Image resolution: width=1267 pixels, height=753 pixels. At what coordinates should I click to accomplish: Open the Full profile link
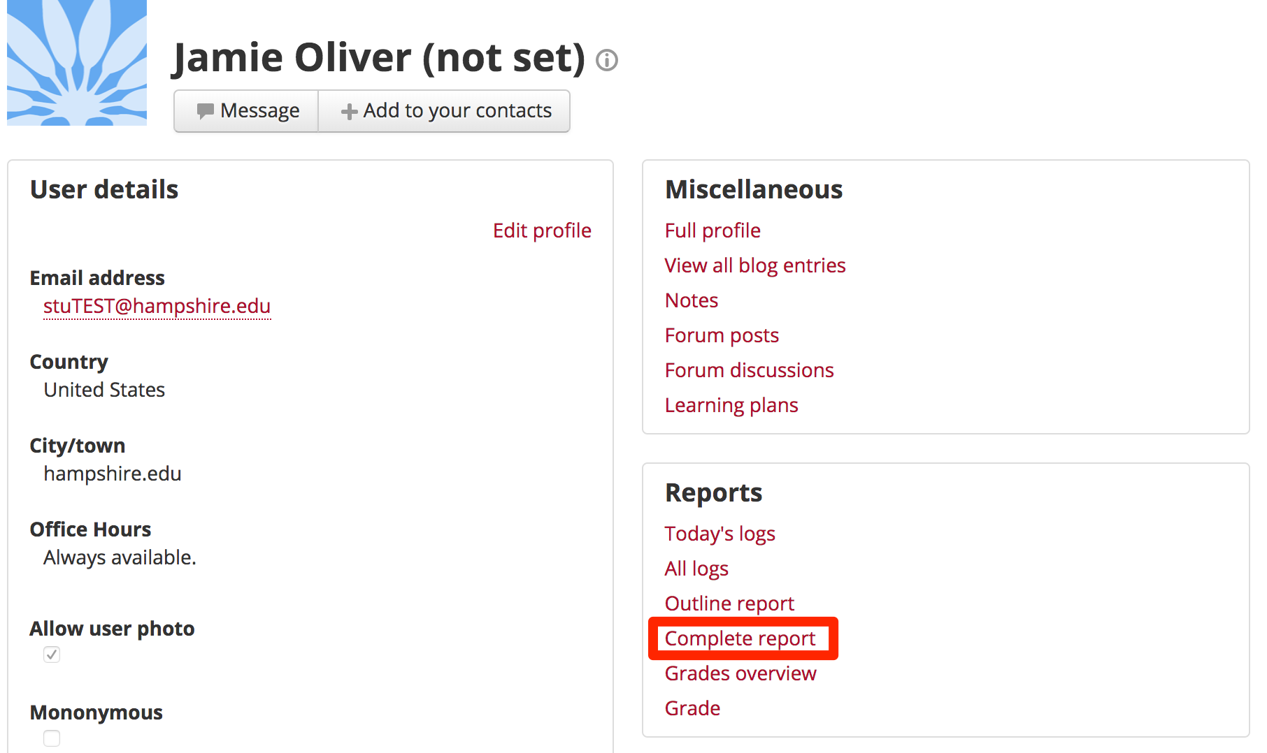(713, 231)
